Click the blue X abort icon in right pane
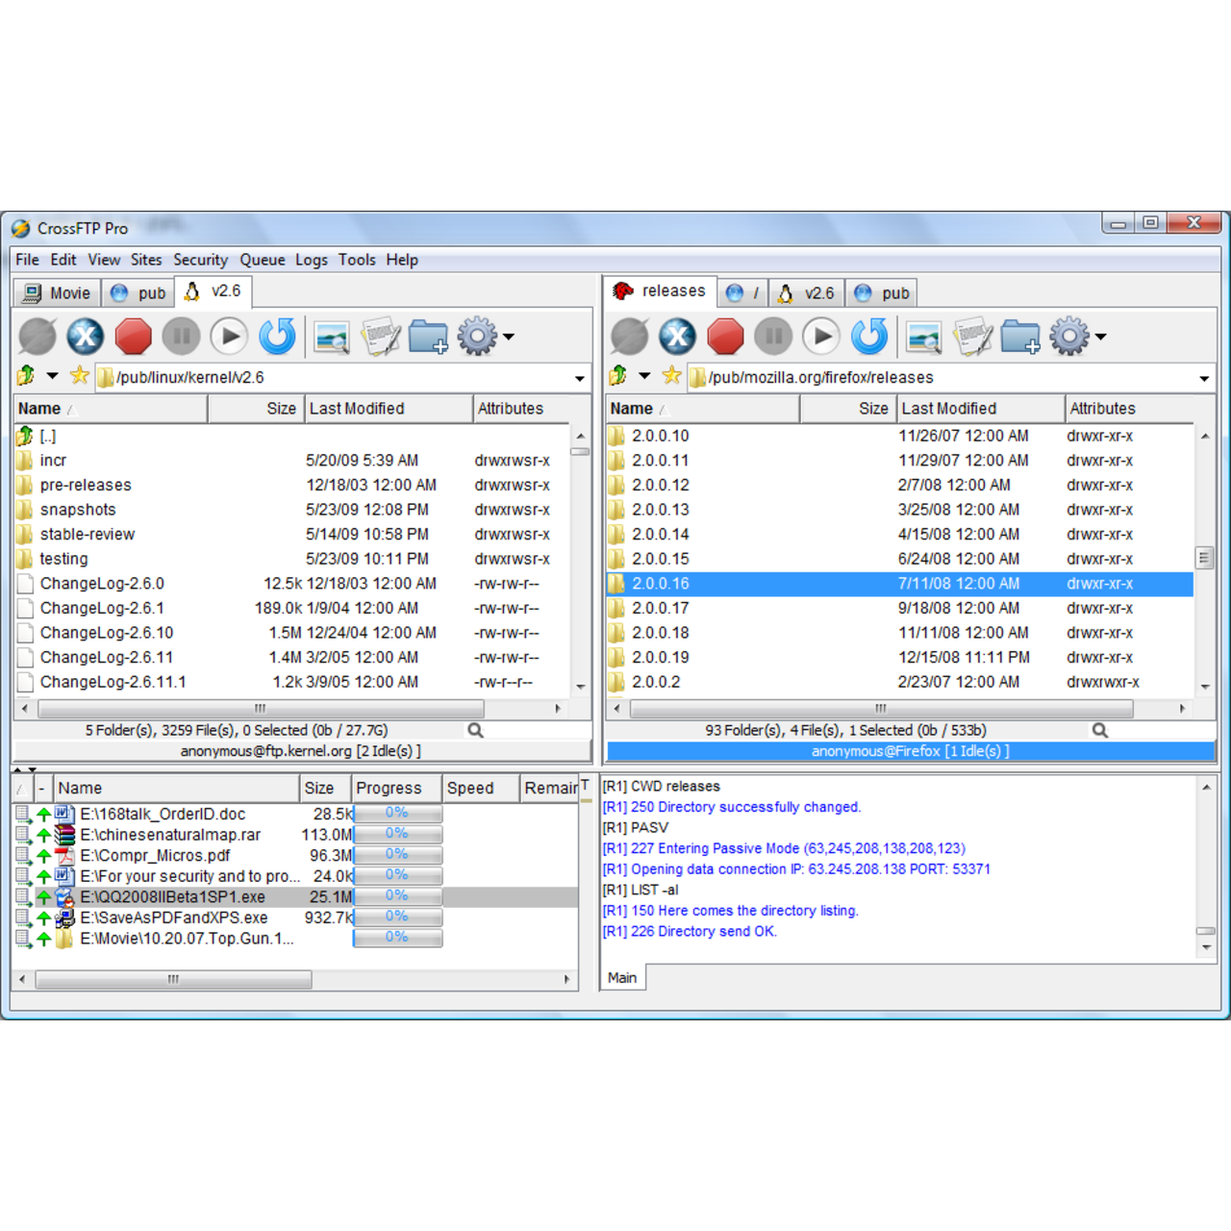 (x=678, y=337)
